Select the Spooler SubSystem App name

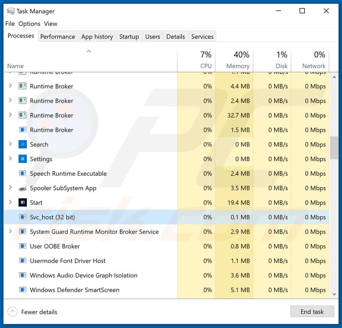click(63, 188)
